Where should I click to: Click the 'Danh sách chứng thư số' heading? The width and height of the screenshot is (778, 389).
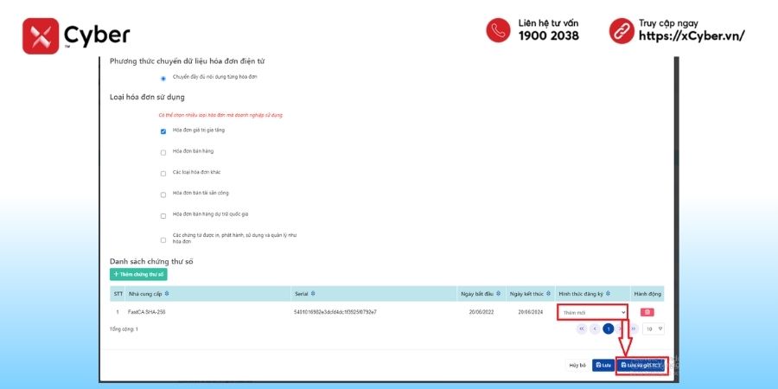pos(151,261)
